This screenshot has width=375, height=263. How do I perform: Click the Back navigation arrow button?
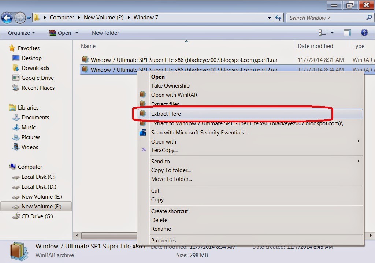[x=7, y=18]
